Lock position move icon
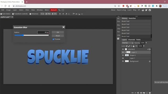Screen dimensions: 168x94 (131, 46)
